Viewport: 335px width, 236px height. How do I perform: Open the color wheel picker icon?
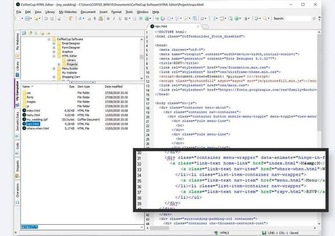[163, 19]
